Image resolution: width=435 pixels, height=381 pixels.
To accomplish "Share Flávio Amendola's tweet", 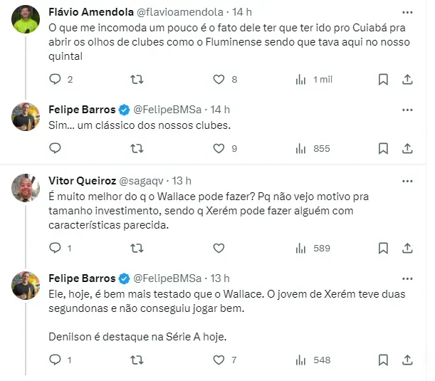I will (407, 80).
